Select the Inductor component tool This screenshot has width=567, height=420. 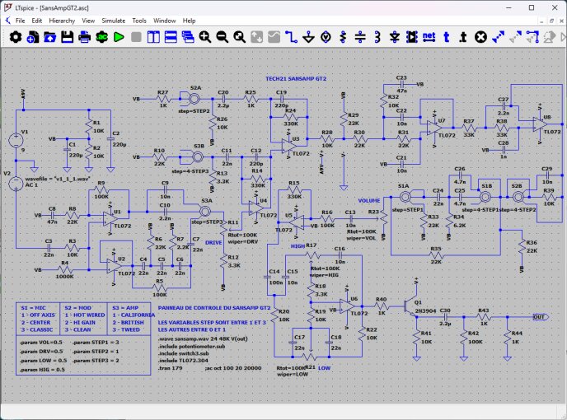pos(377,37)
